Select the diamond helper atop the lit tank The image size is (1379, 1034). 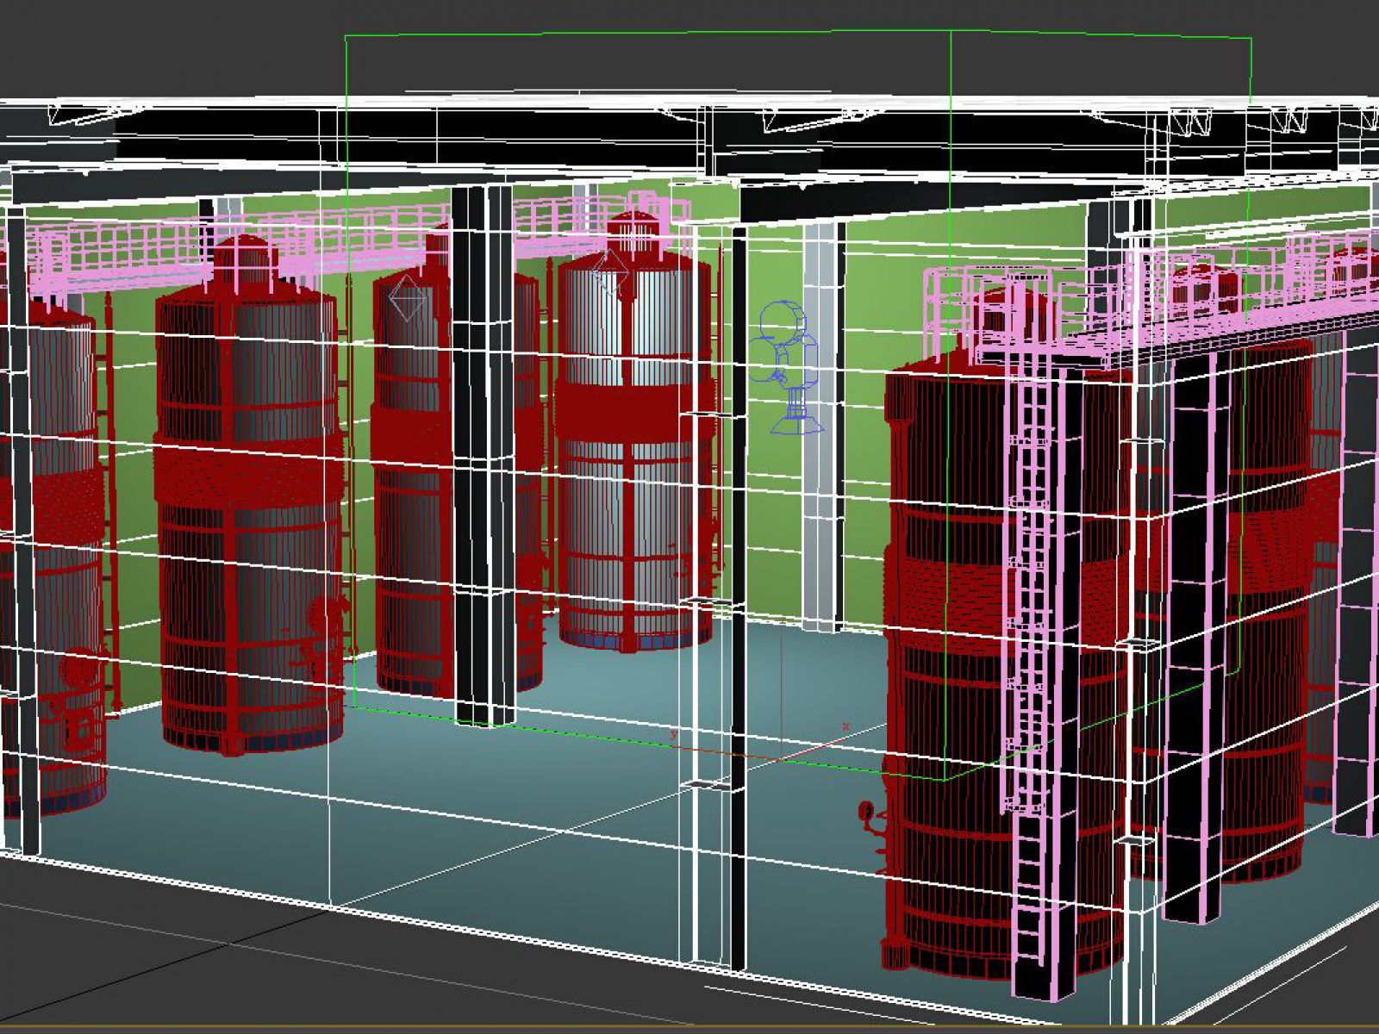pyautogui.click(x=611, y=271)
